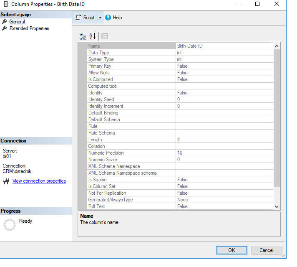Click the OK button
The width and height of the screenshot is (297, 267).
coord(232,250)
